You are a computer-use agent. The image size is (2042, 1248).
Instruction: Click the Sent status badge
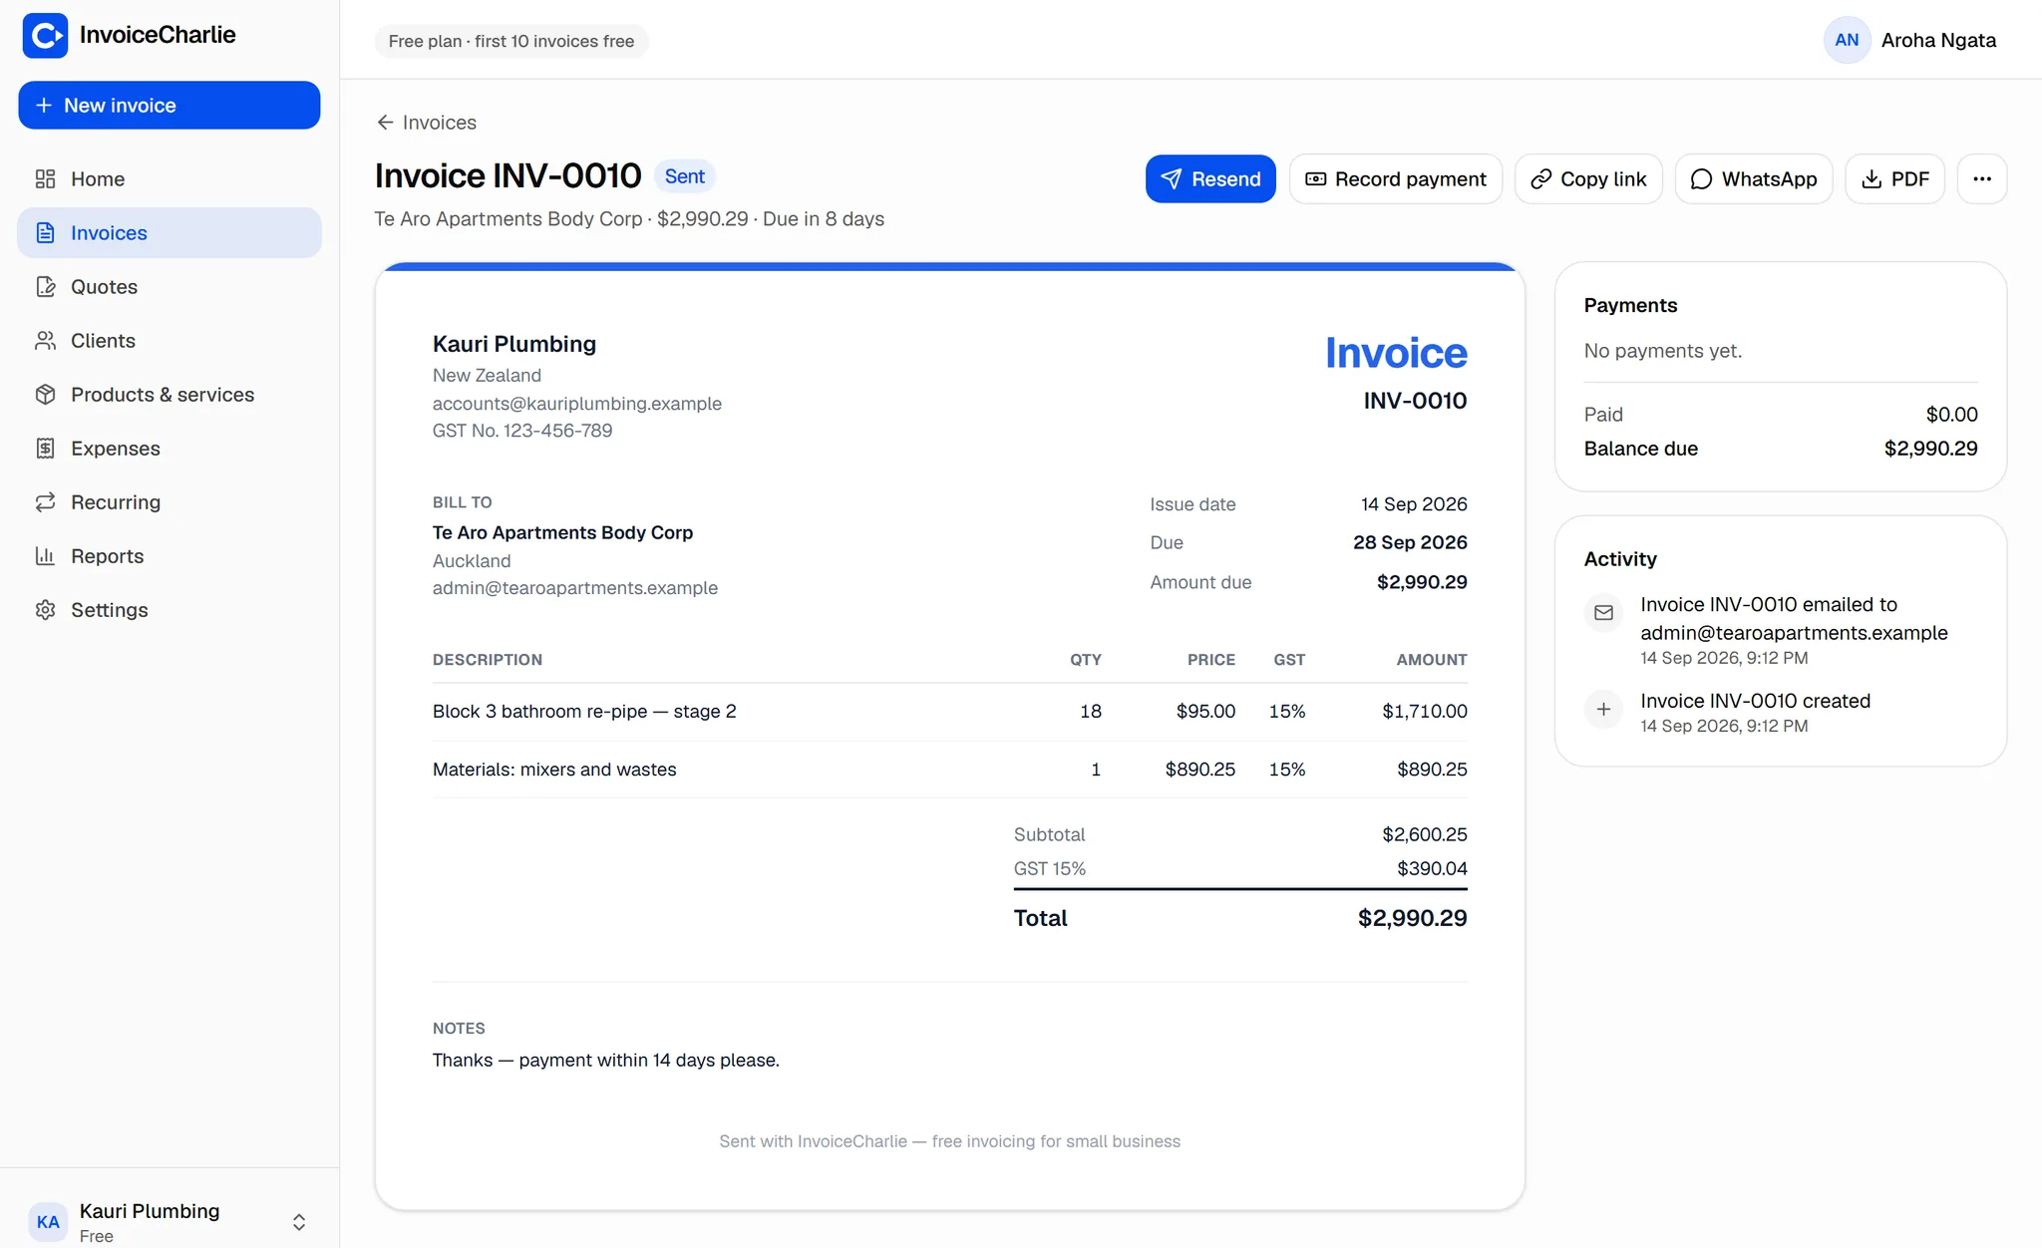coord(685,176)
